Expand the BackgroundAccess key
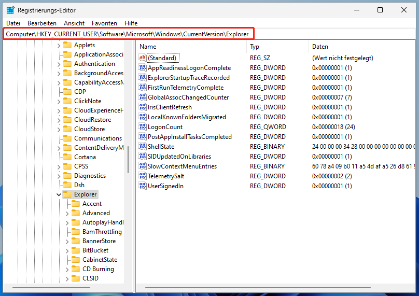The height and width of the screenshot is (296, 419). 59,74
